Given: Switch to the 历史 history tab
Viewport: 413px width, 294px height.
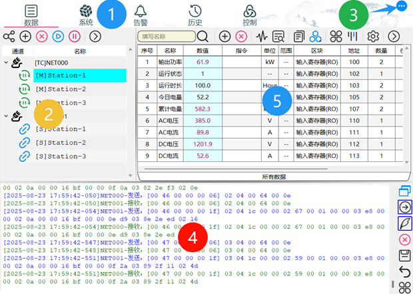Looking at the screenshot, I should [195, 15].
